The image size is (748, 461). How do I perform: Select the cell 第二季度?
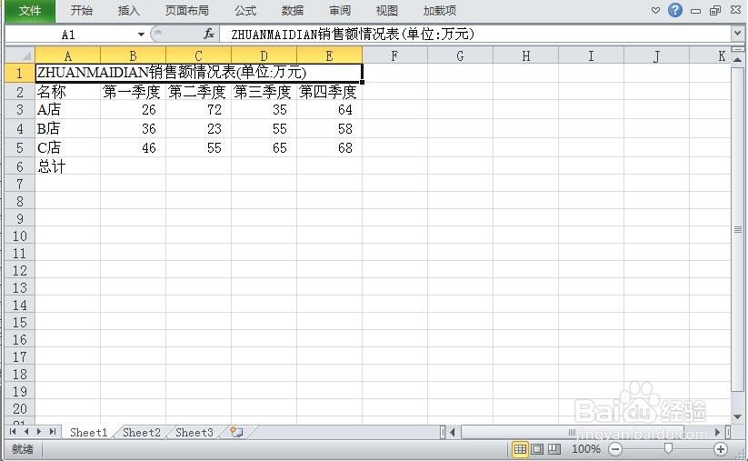point(198,91)
